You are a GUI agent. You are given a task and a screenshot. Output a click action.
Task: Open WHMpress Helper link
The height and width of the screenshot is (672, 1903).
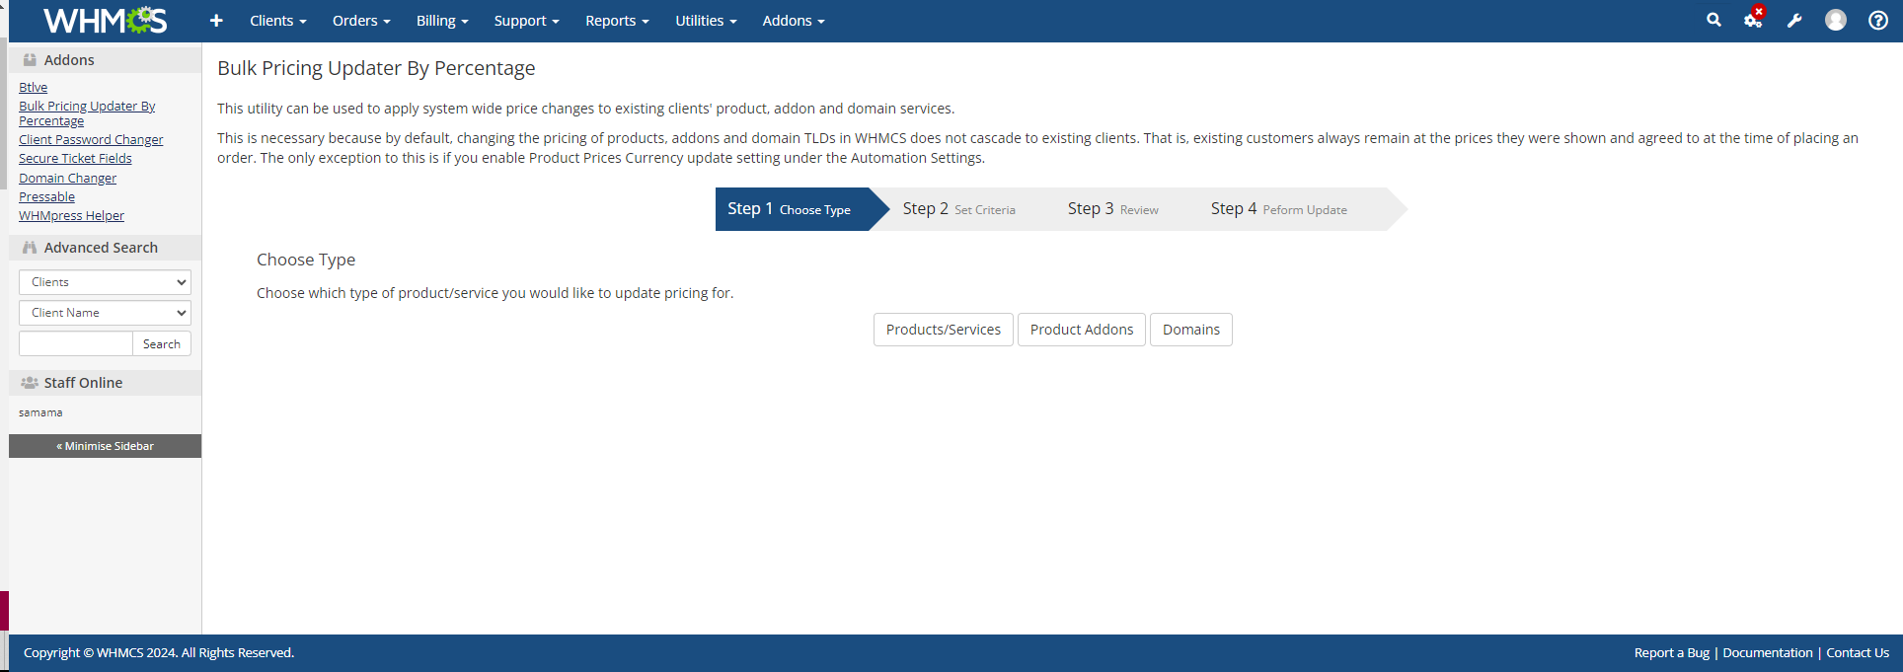pos(71,216)
